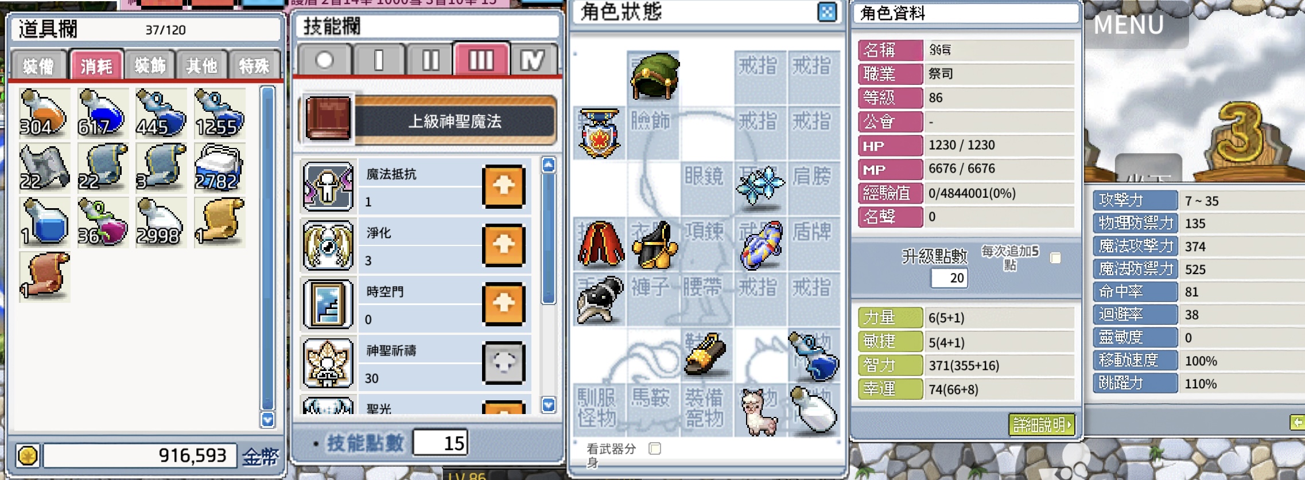Select the snowflake pendant equipment
The width and height of the screenshot is (1305, 480).
coord(761,187)
